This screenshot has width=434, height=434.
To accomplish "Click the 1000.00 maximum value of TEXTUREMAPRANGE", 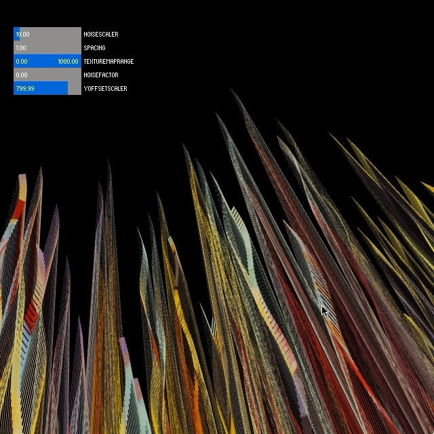I will [x=68, y=62].
